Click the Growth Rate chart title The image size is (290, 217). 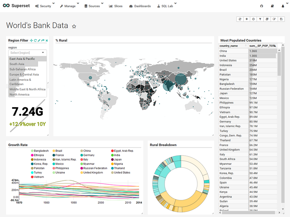18,145
